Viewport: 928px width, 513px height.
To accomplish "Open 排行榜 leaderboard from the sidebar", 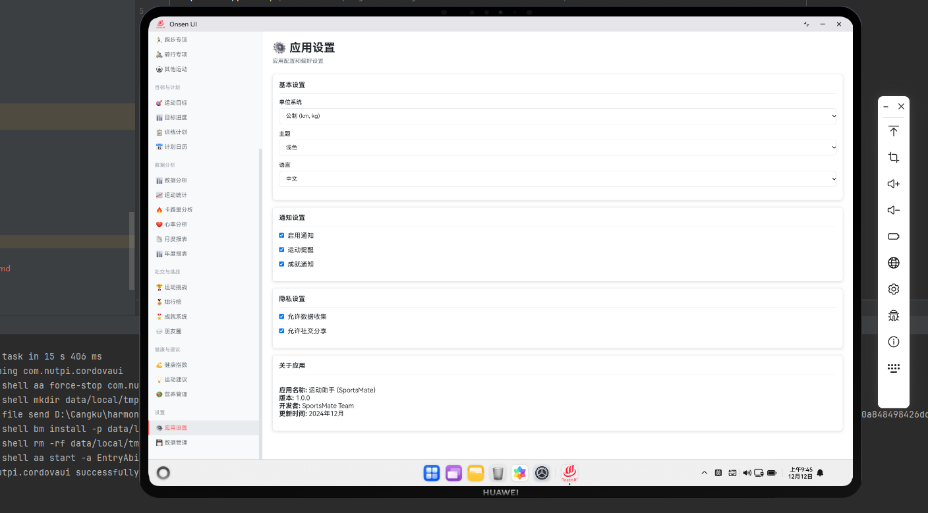I will (x=172, y=302).
